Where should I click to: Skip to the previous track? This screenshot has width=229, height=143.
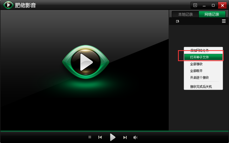click(x=100, y=137)
